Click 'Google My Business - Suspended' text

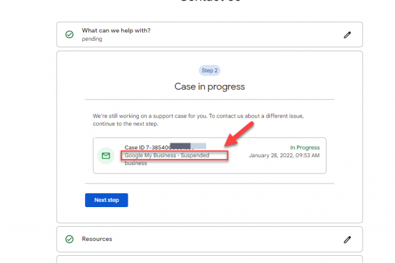click(167, 156)
